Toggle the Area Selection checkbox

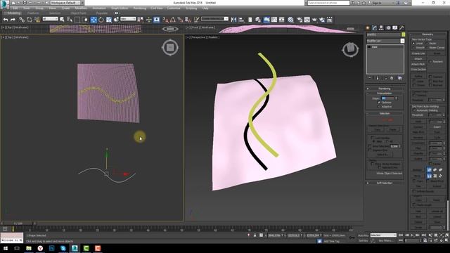370,146
